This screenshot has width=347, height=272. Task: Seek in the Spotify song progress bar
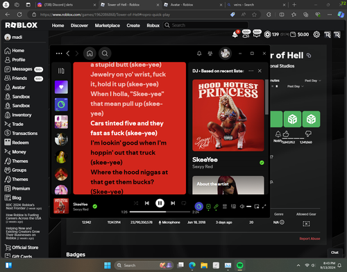[160, 211]
